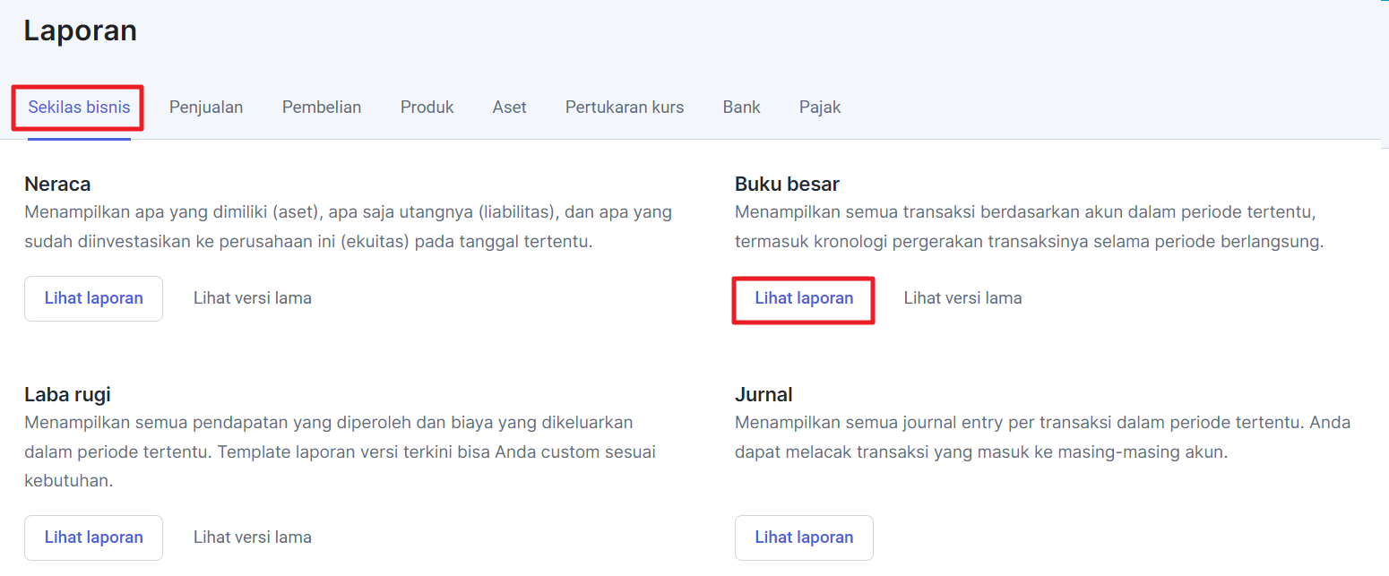This screenshot has width=1389, height=576.
Task: Select the Bank tab
Action: point(742,107)
